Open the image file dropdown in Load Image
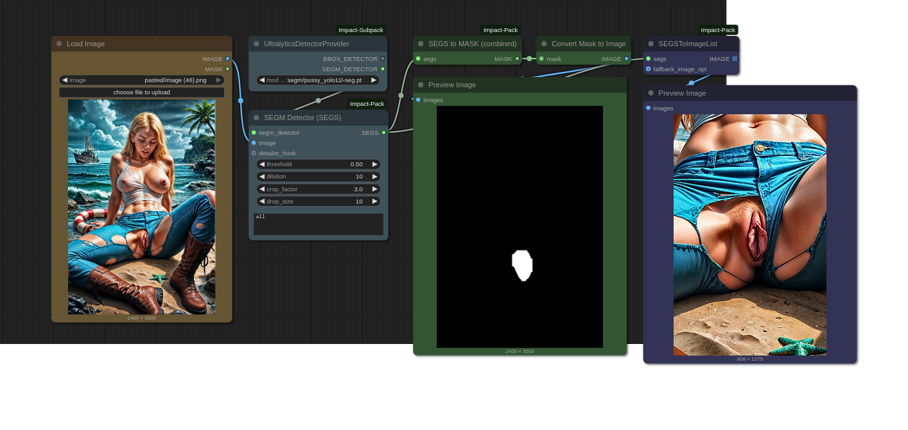Viewport: 908px width, 430px height. pos(142,80)
